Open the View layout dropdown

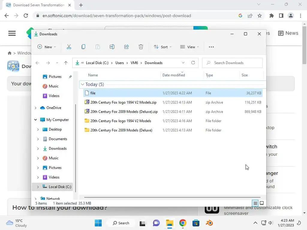189,47
